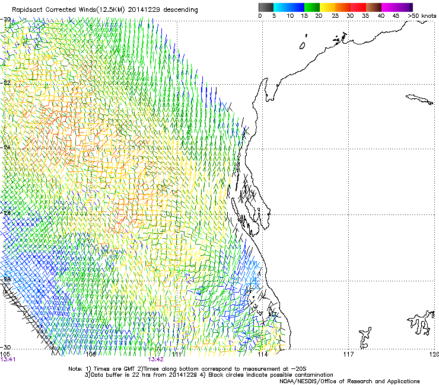Screen dimensions: 439x385
Task: Pick the brown 35-40 knots legend segment
Action: point(374,7)
